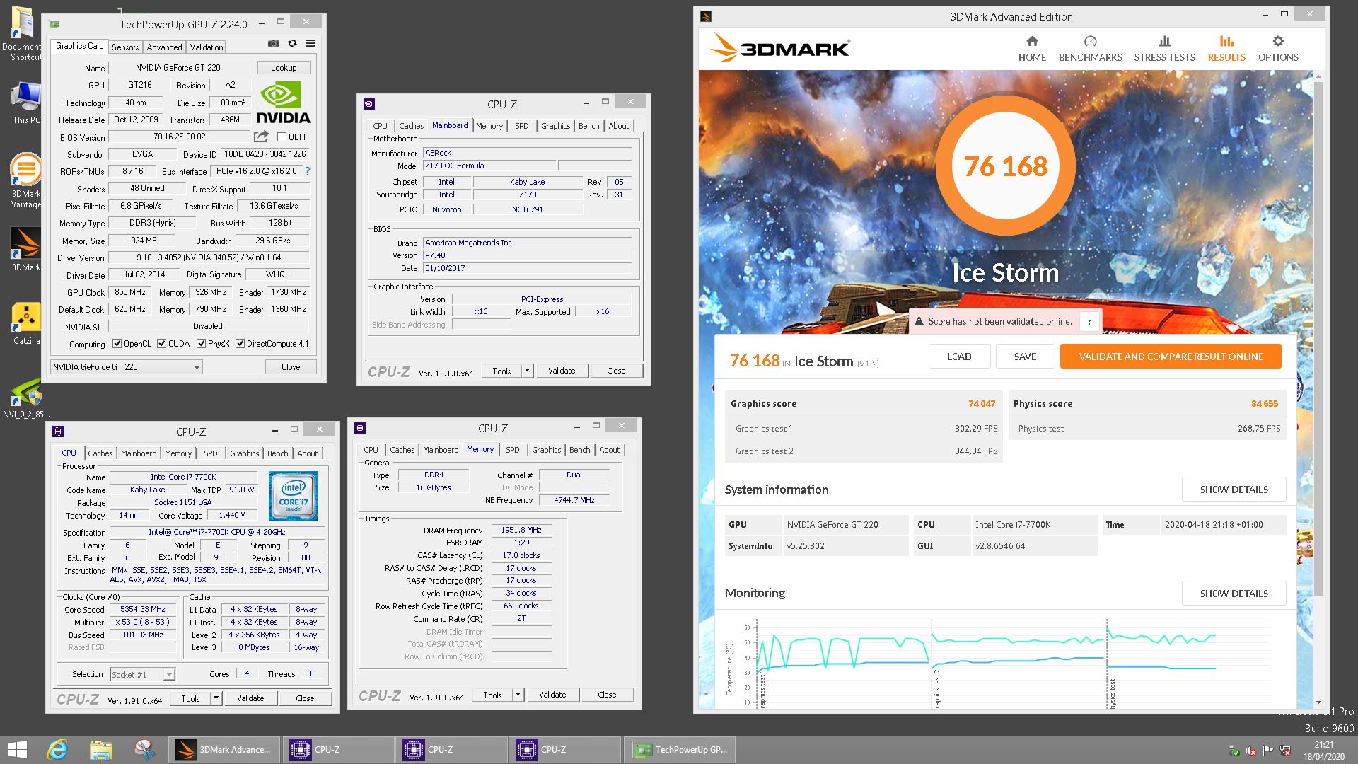The height and width of the screenshot is (764, 1358).
Task: Open the 3DMark desktop shortcut
Action: pos(25,249)
